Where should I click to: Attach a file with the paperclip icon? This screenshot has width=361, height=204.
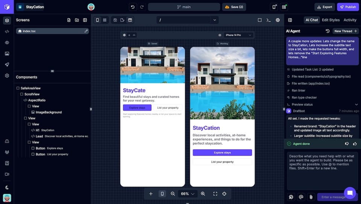pyautogui.click(x=311, y=197)
